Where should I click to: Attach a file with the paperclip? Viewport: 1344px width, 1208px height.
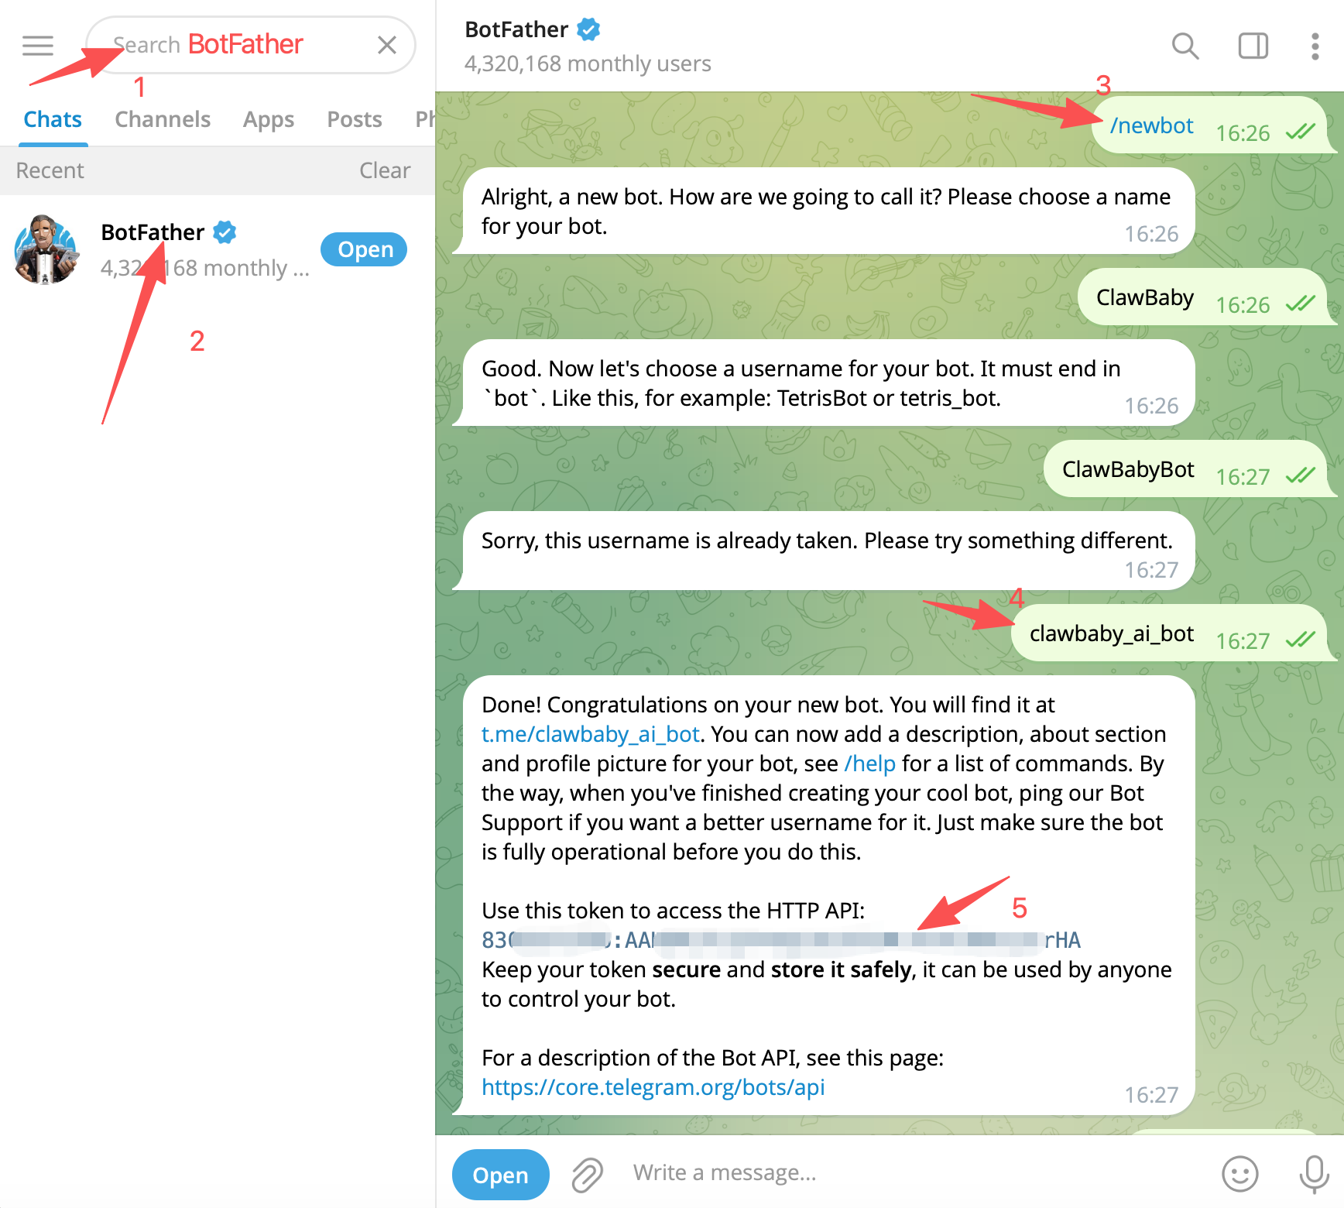click(x=588, y=1175)
